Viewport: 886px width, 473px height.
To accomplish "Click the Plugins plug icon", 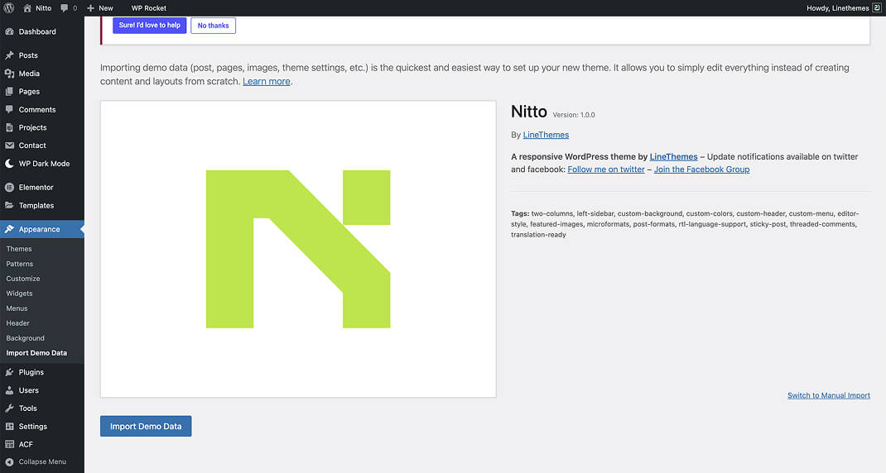I will pyautogui.click(x=9, y=372).
